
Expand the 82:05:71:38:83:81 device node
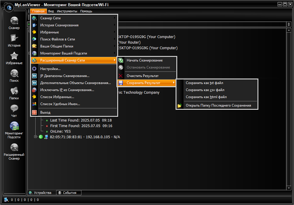coord(36,137)
